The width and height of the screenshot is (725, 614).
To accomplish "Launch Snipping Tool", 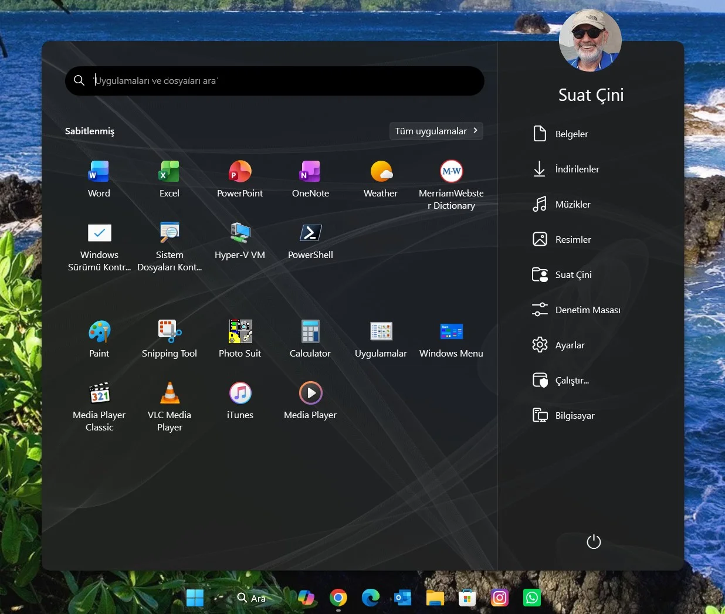I will tap(170, 340).
